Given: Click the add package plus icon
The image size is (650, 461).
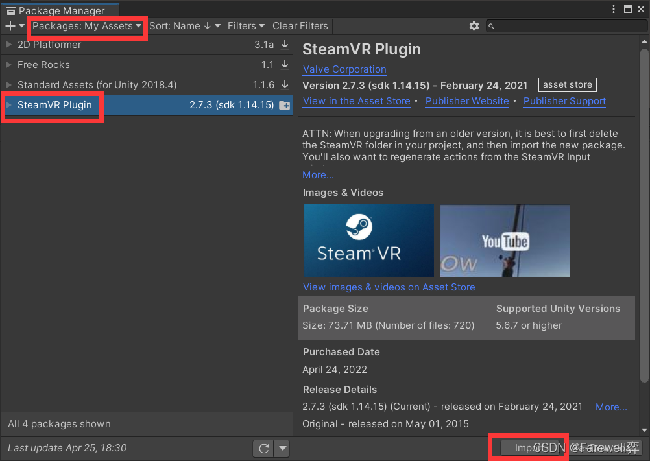Looking at the screenshot, I should (x=10, y=26).
